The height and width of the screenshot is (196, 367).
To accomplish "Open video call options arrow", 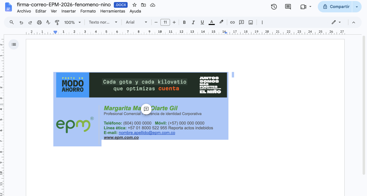I will [x=310, y=7].
